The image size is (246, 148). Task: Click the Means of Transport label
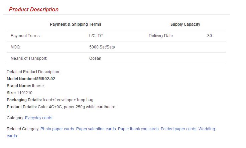click(29, 58)
